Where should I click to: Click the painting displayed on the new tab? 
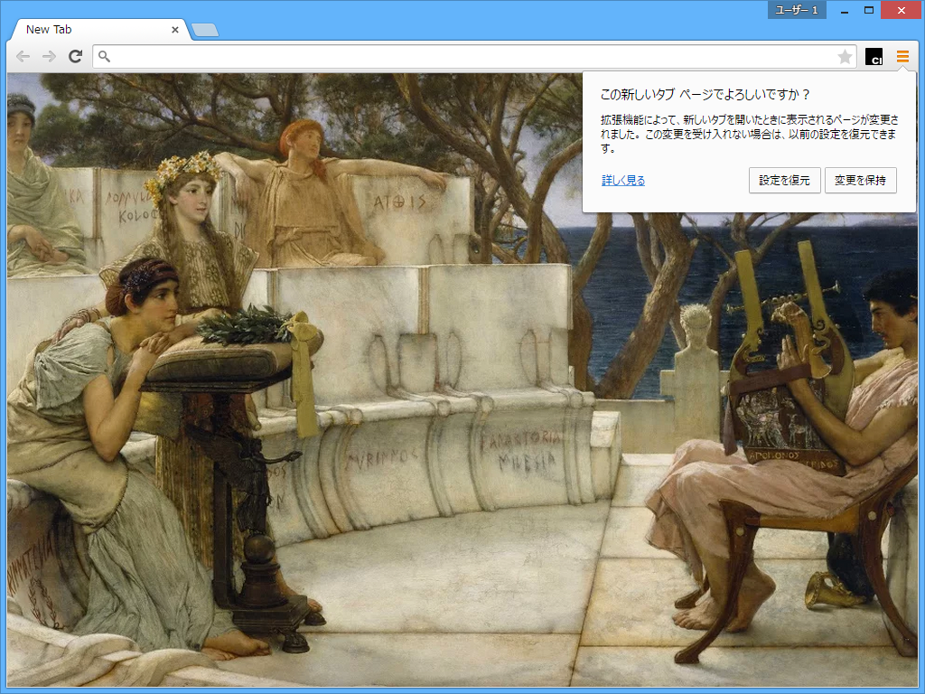pyautogui.click(x=361, y=407)
